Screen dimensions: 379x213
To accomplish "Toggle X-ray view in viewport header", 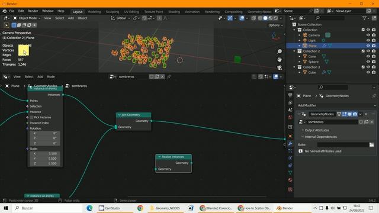I will 253,18.
